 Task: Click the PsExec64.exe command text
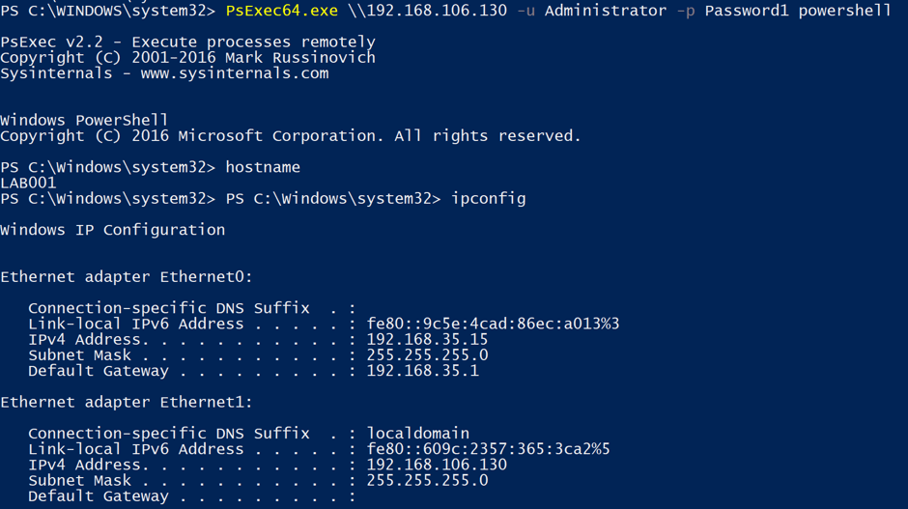(281, 11)
